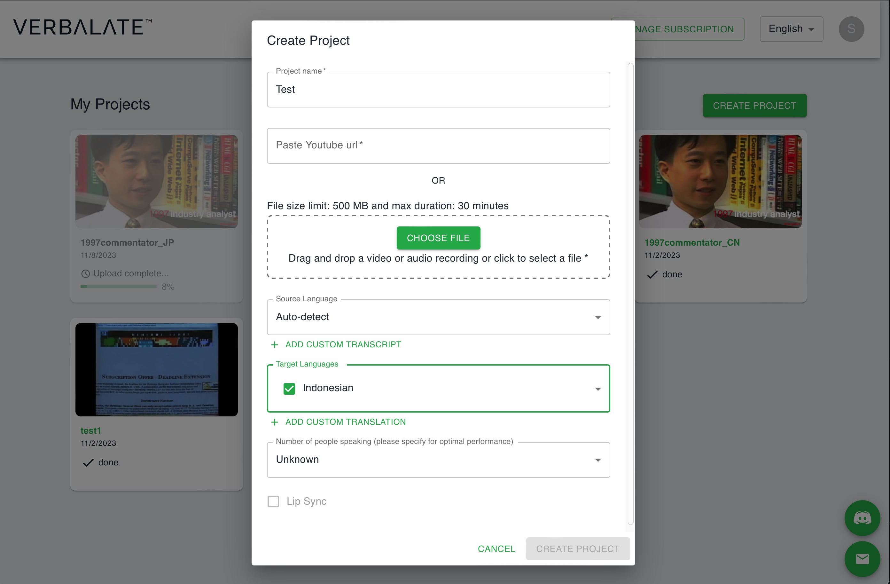Click the Verbalate logo
Screen dimensions: 890x584
(83, 27)
